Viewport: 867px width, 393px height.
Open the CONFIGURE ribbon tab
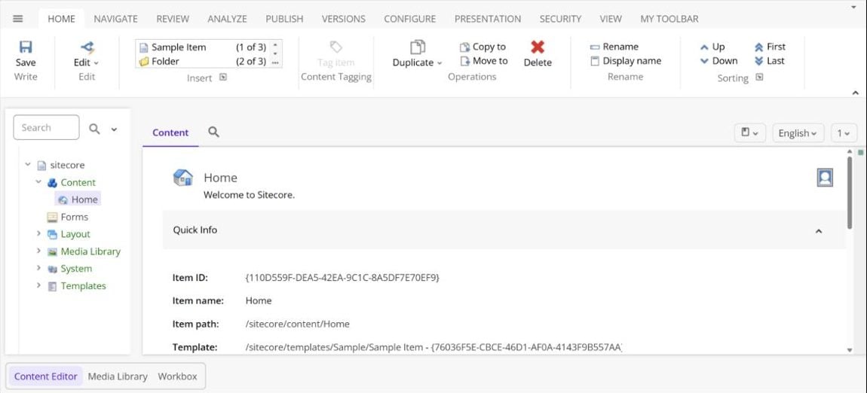tap(409, 19)
